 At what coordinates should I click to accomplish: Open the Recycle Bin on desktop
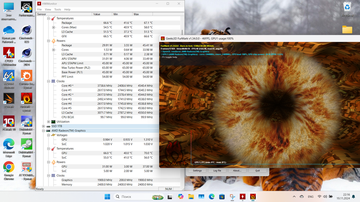(347, 9)
